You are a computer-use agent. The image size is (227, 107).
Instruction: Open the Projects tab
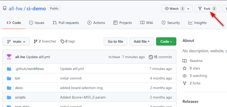(x=123, y=23)
